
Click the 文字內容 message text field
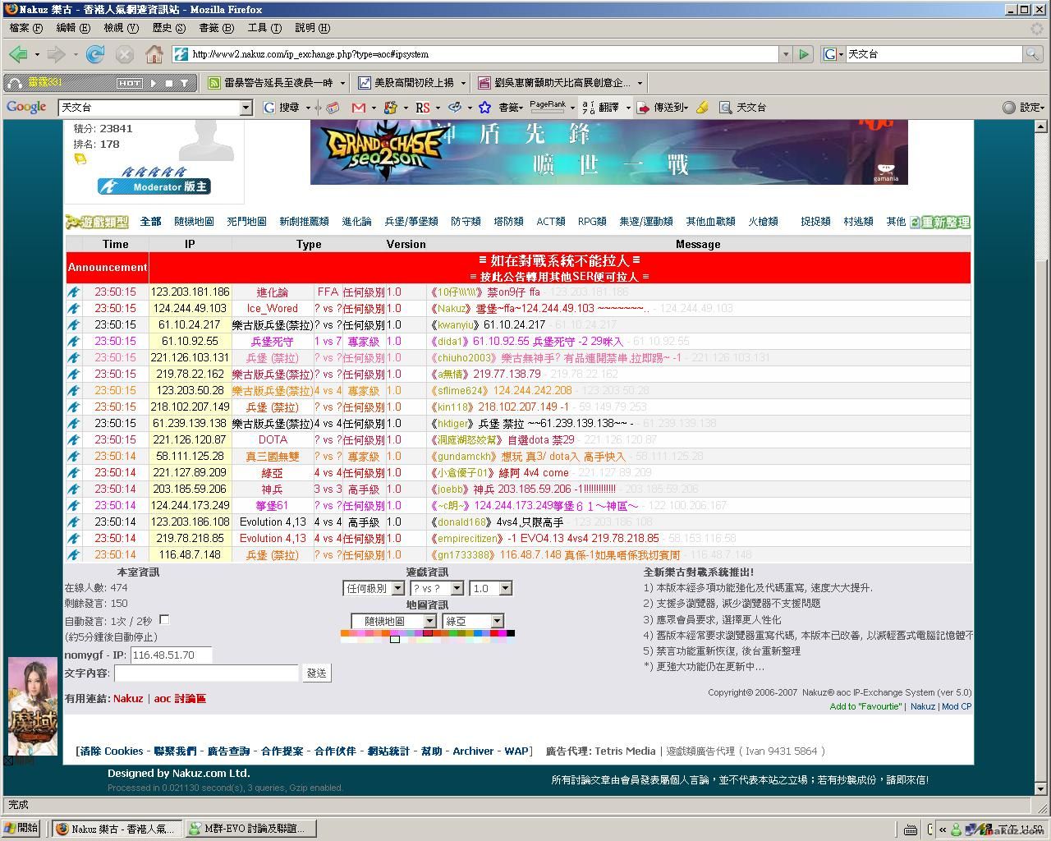point(206,673)
